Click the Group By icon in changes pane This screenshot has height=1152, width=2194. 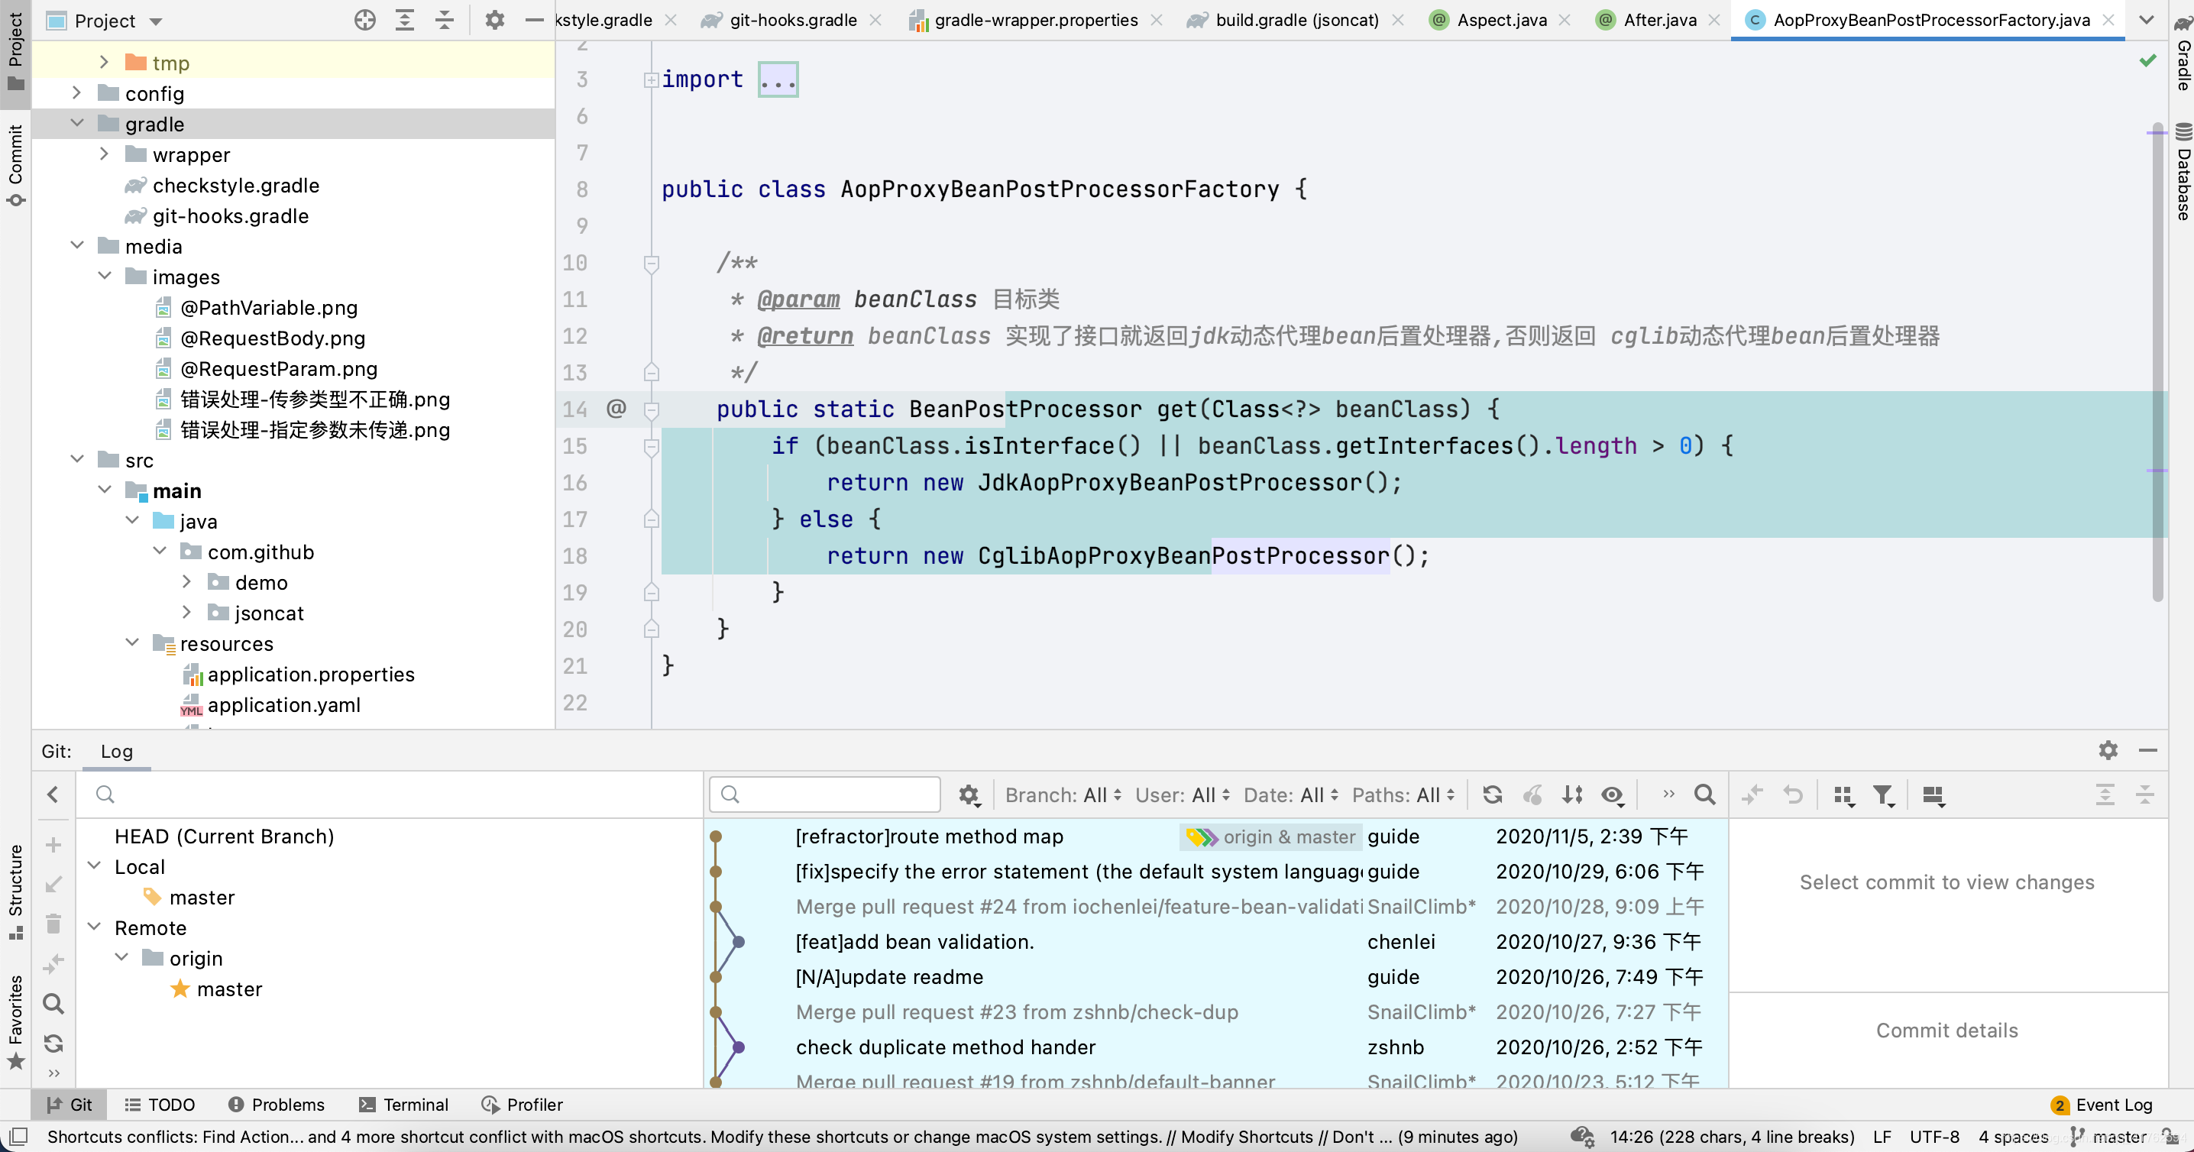(1843, 794)
